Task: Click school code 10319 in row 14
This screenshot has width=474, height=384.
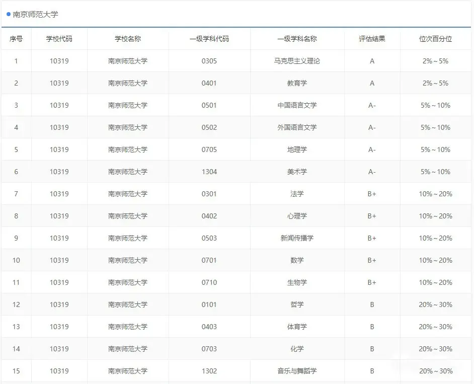Action: [x=59, y=349]
